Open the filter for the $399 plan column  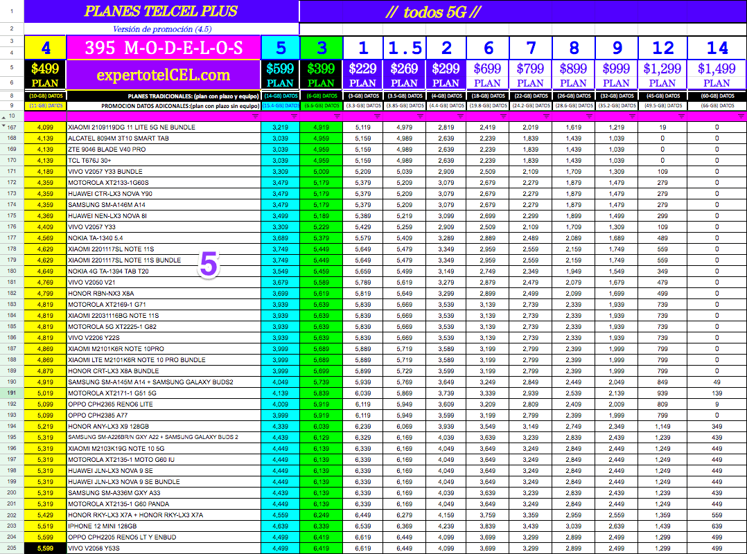337,116
